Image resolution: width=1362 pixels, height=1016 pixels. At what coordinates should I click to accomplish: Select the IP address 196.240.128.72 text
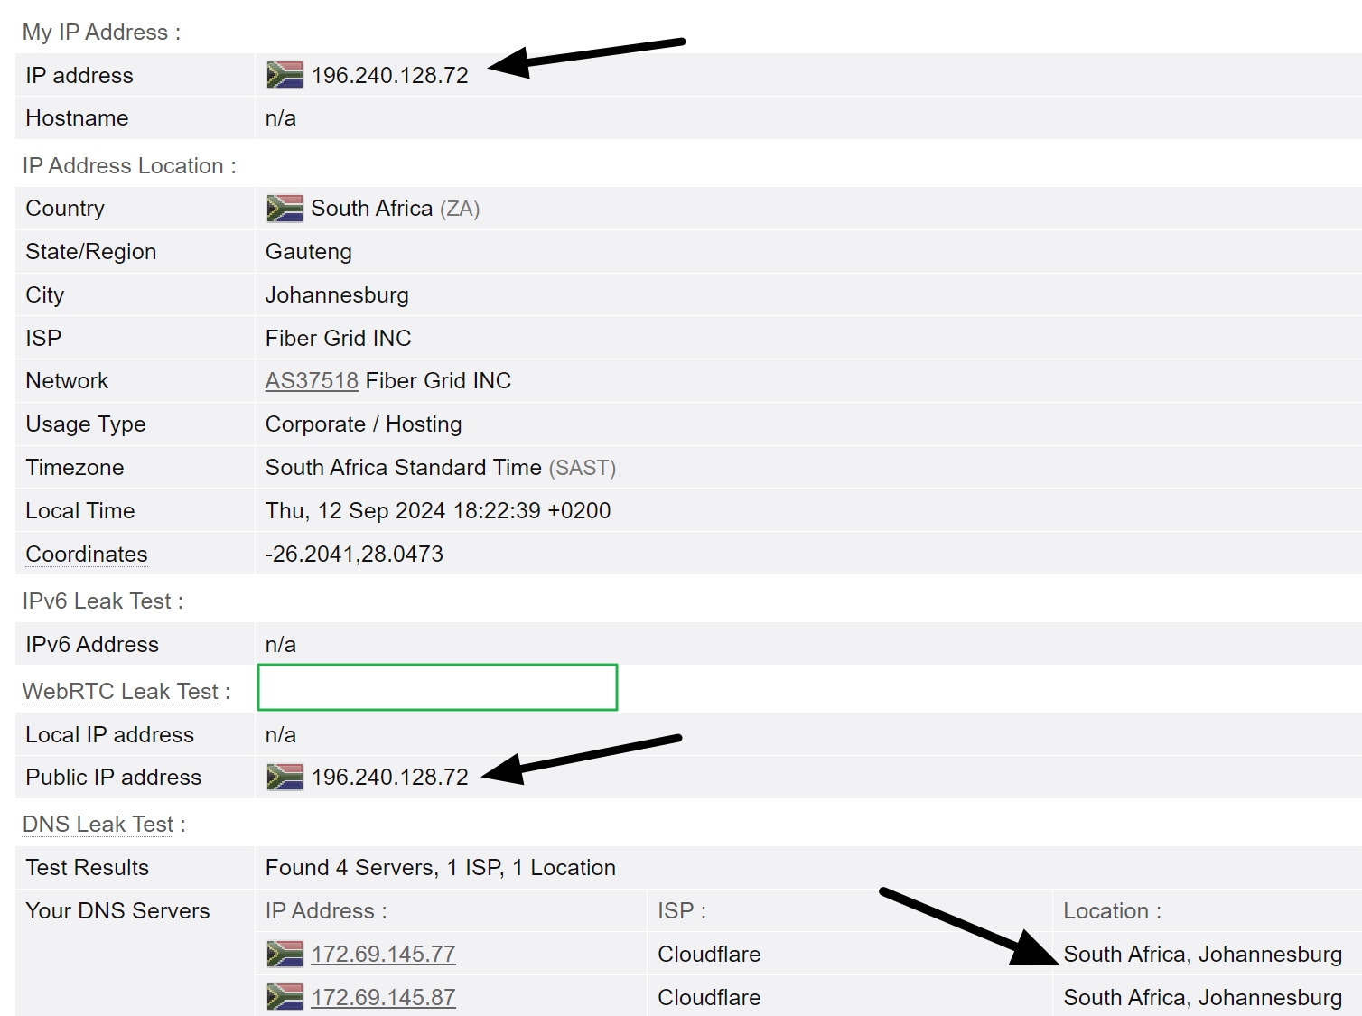pyautogui.click(x=390, y=75)
